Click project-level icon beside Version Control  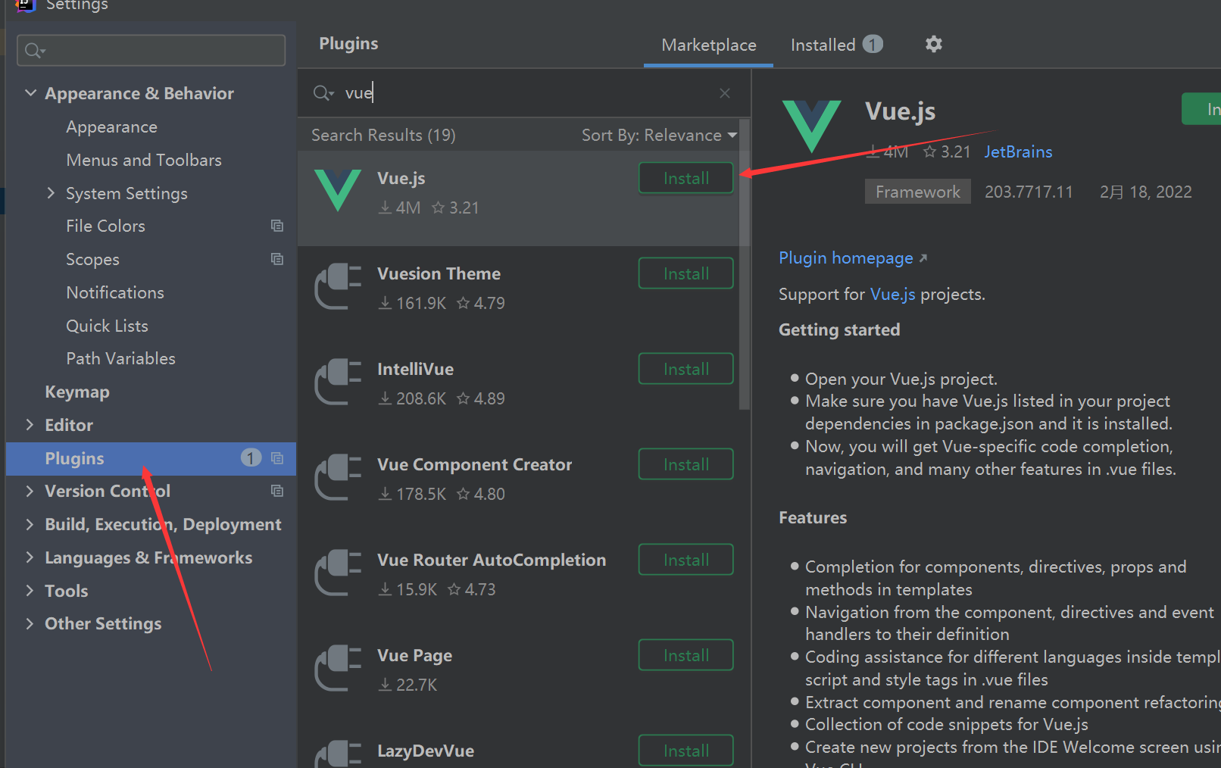(277, 491)
